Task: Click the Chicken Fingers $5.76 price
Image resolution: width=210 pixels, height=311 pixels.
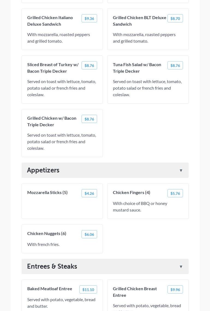Action: [x=175, y=193]
